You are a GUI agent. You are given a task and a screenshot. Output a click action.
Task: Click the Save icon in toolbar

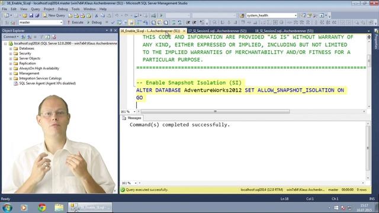(x=31, y=15)
